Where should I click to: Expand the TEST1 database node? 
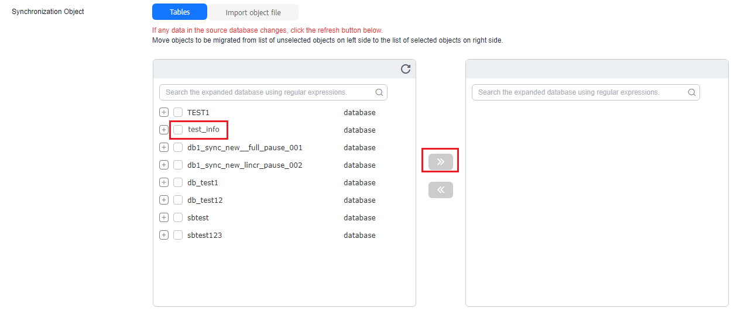(x=164, y=112)
